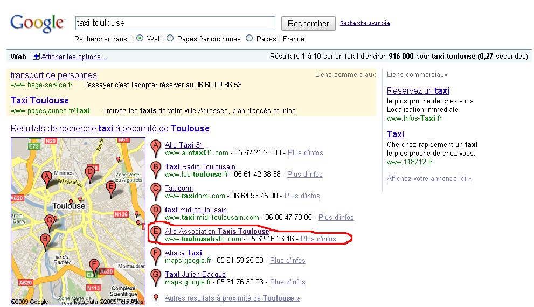Open Autres résultats à proximité de Toulouse
Screen dimensions: 534x307
pyautogui.click(x=232, y=298)
